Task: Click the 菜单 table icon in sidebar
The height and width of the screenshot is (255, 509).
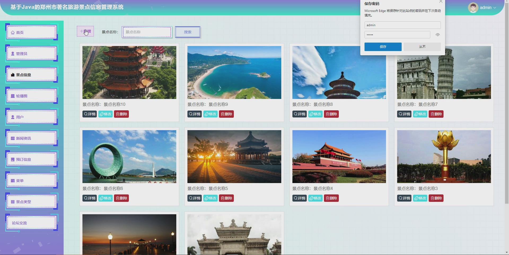Action: (12, 180)
